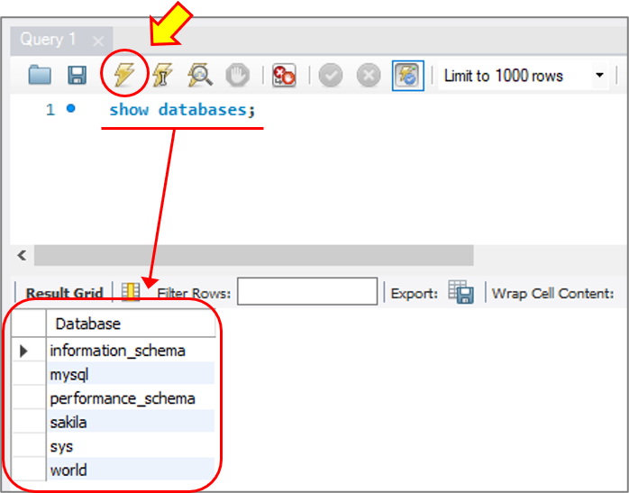The image size is (629, 493).
Task: Select the sakila database row
Action: (x=131, y=422)
